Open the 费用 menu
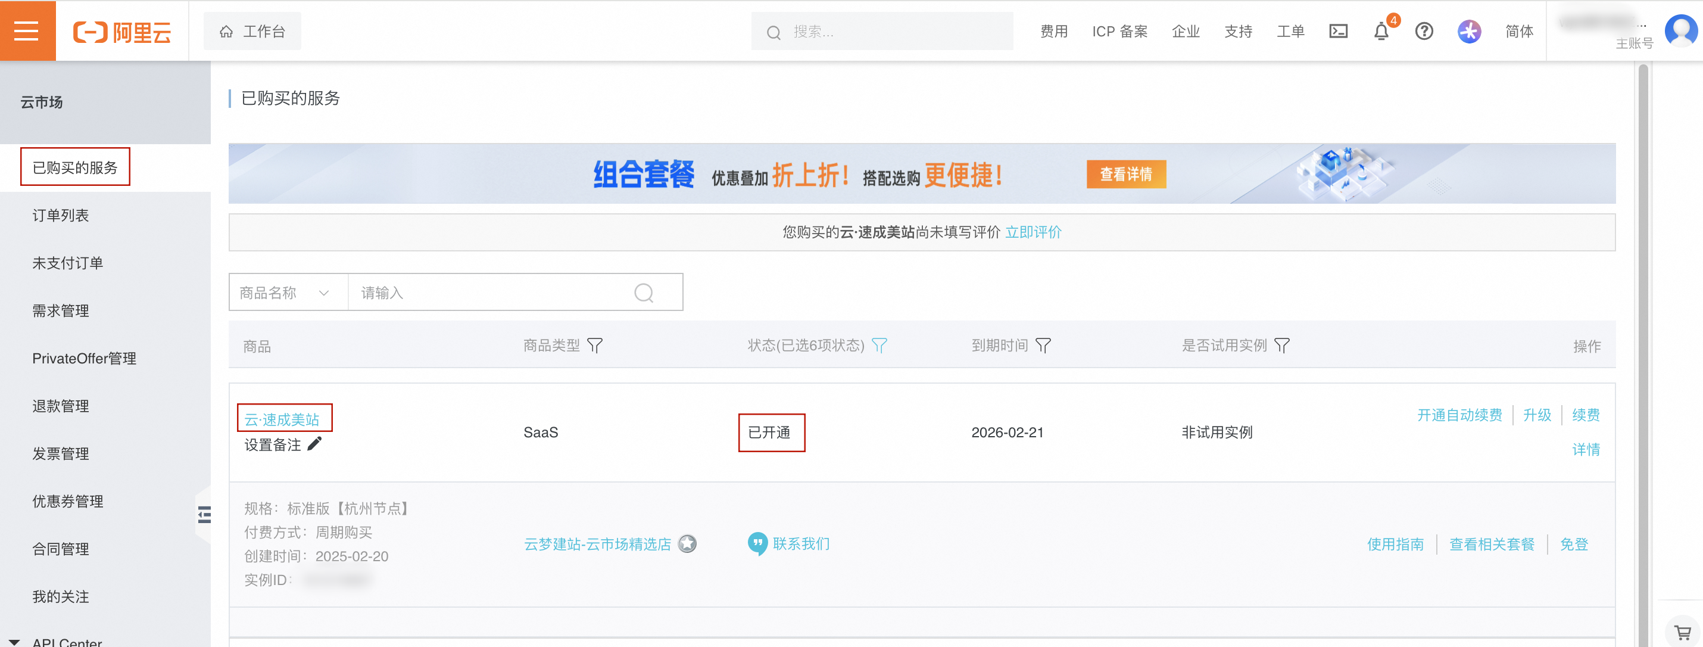The height and width of the screenshot is (647, 1703). pos(1054,31)
